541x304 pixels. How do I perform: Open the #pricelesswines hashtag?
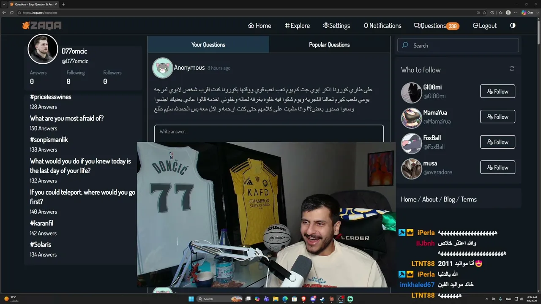tap(51, 97)
